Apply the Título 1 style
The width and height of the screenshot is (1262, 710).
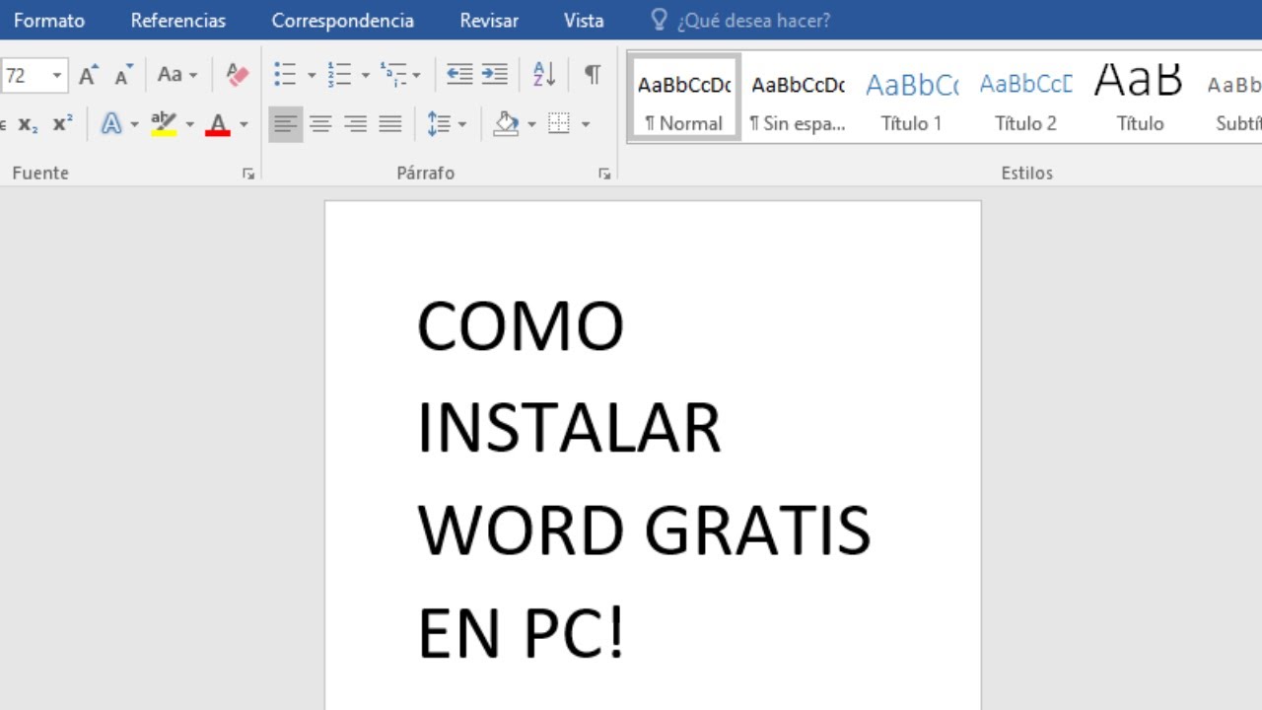(x=912, y=97)
